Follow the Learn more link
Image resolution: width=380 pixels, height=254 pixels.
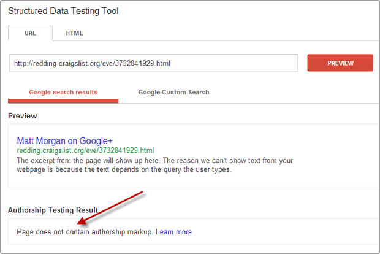[x=173, y=232]
